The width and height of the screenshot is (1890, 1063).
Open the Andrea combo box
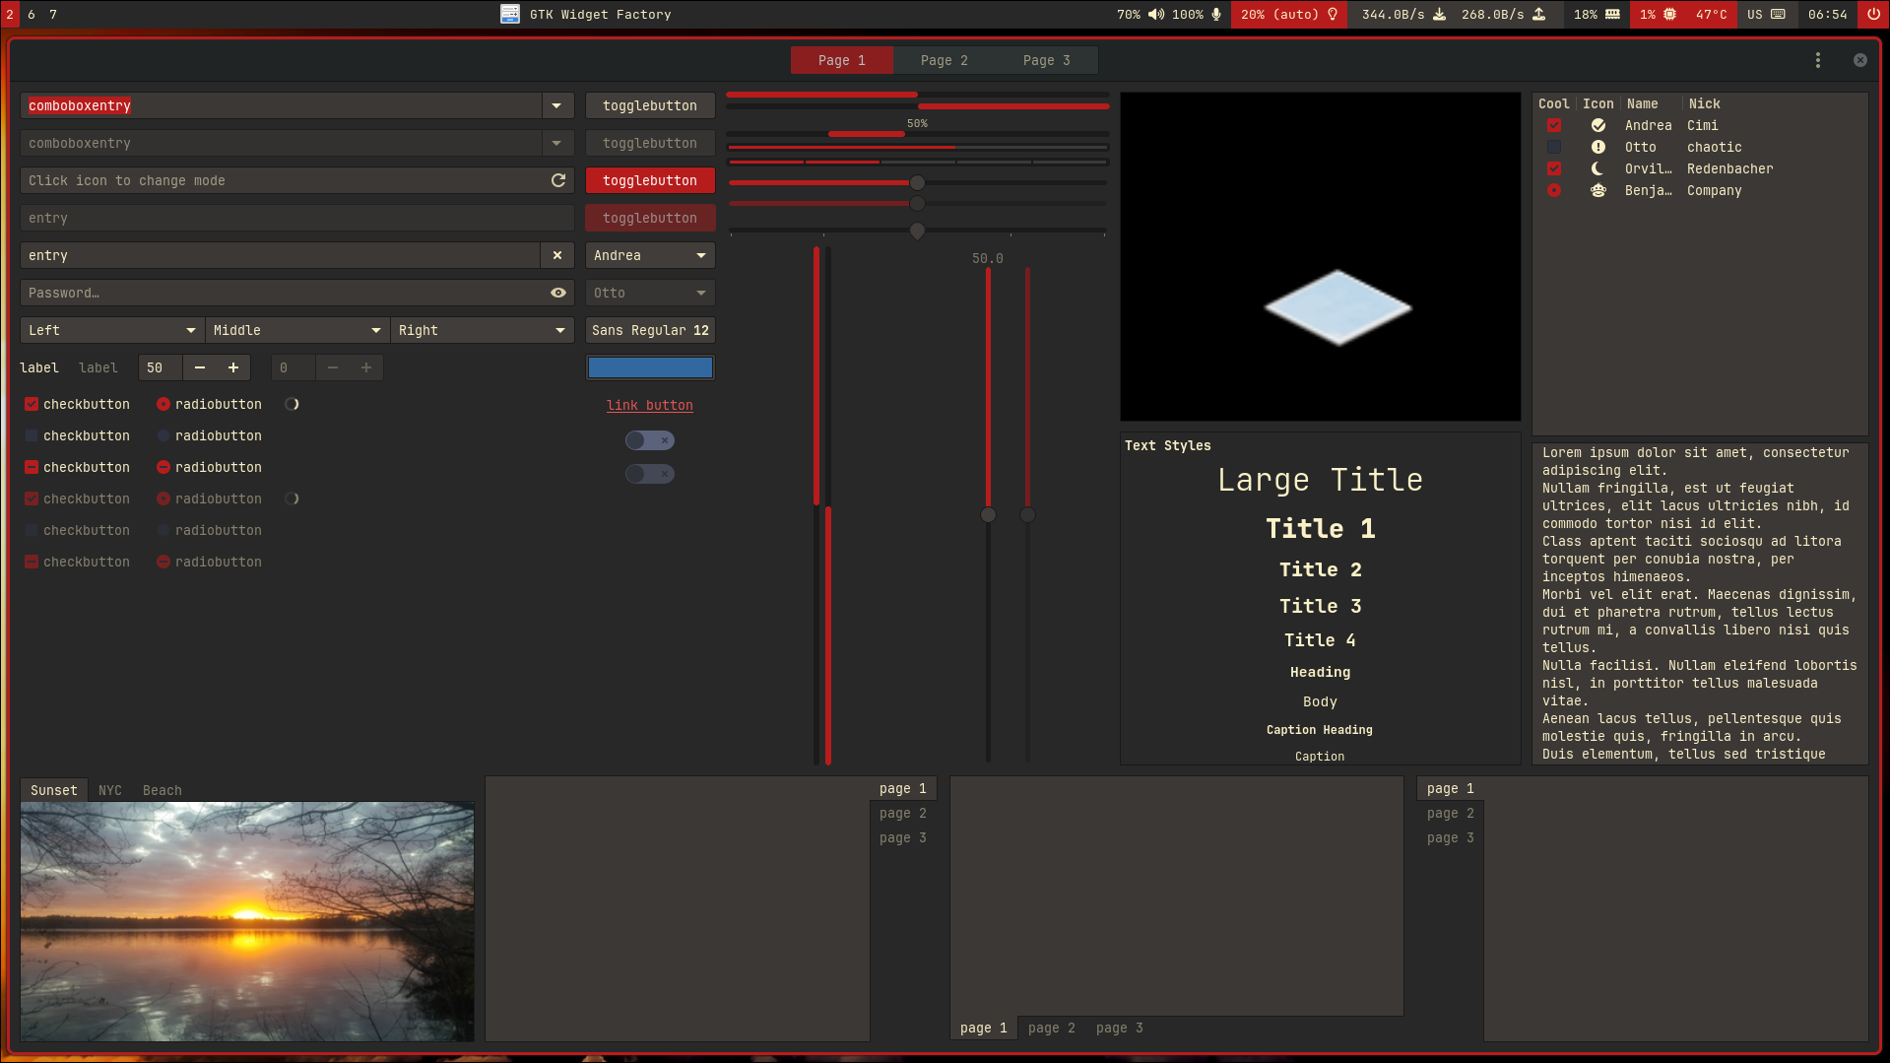coord(650,255)
